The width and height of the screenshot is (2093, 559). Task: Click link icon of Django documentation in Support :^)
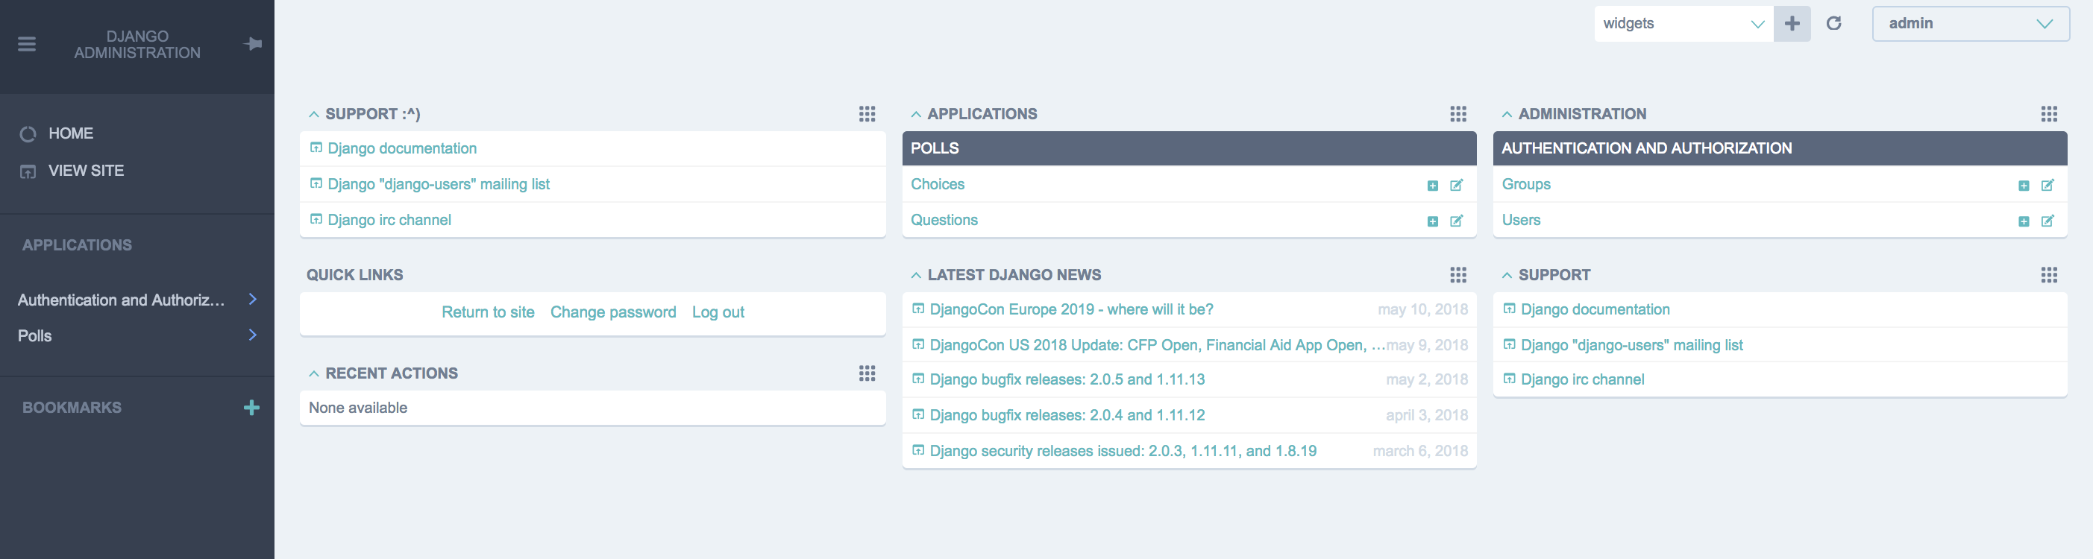(x=316, y=148)
